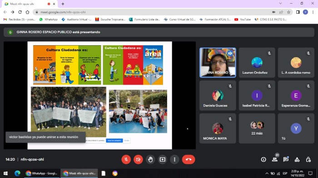Open chat with everyone icon
The height and width of the screenshot is (178, 318).
[x=286, y=159]
